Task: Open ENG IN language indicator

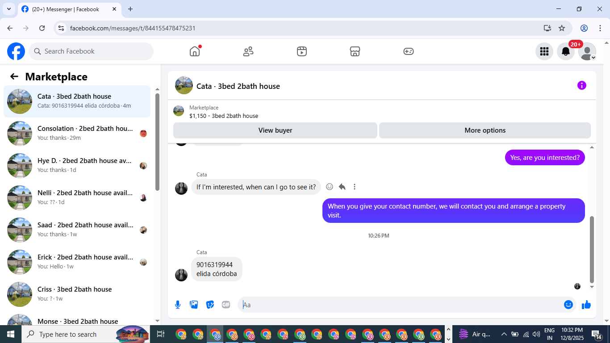Action: (549, 334)
